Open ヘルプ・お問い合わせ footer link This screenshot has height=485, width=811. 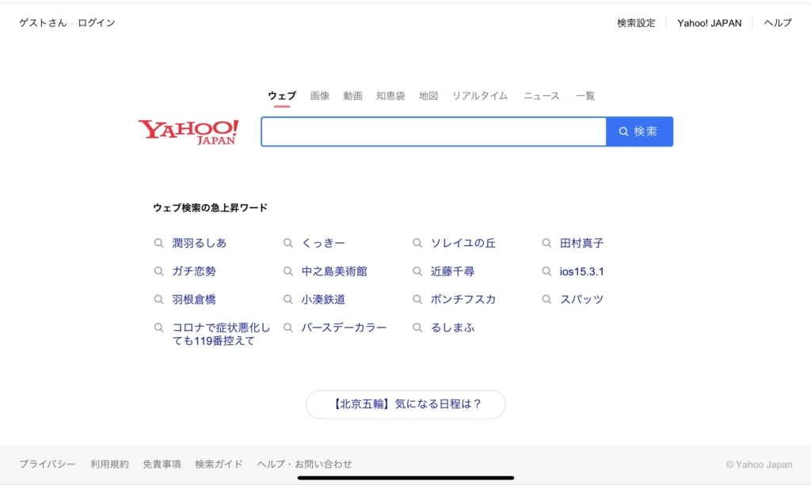[304, 464]
